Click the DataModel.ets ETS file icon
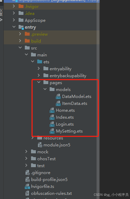Image resolution: width=130 pixels, height=199 pixels. [x=58, y=97]
